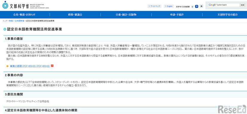Click the heading 3.委託先機関
The width and height of the screenshot is (247, 114).
(x=14, y=94)
